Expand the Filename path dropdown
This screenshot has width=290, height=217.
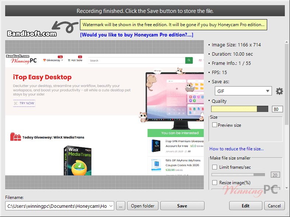(x=111, y=206)
